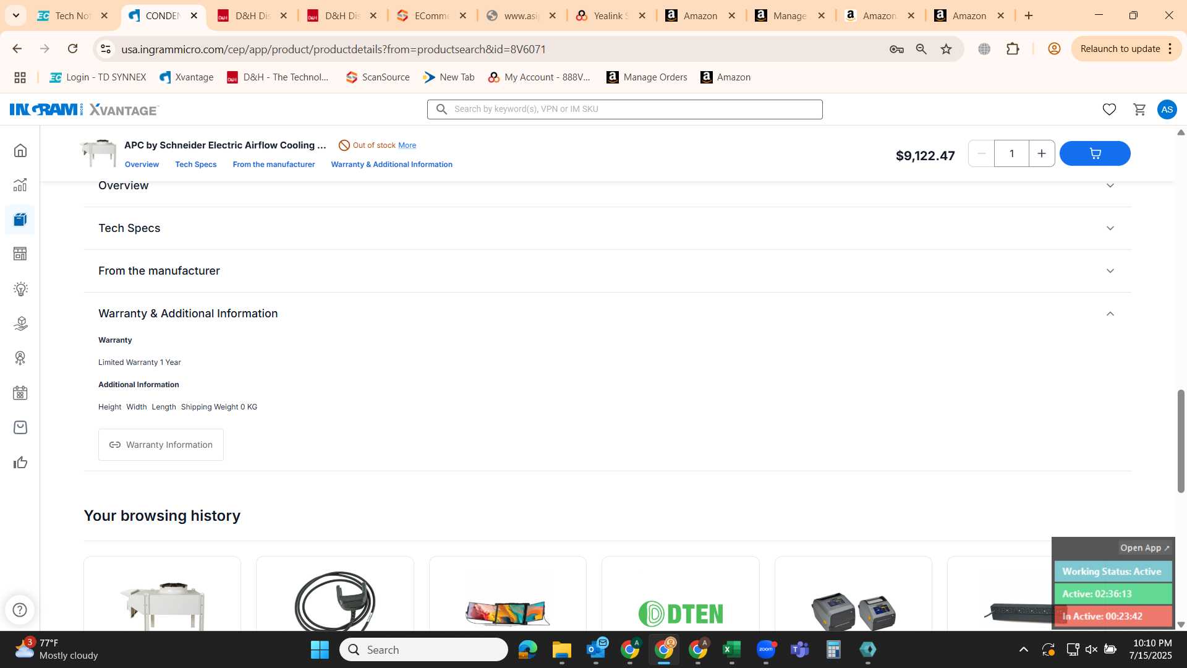Open the storefront grid sidebar icon
The height and width of the screenshot is (668, 1187).
point(20,254)
